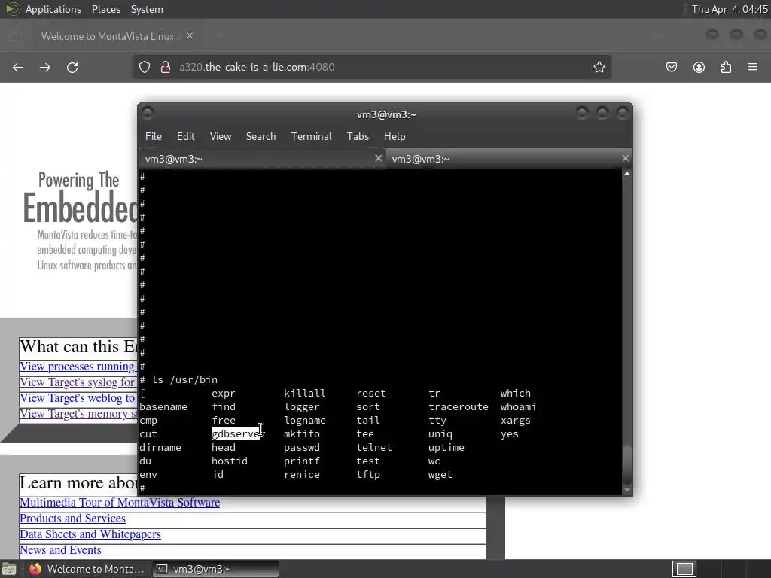
Task: Open the Firefox hamburger menu
Action: [753, 67]
